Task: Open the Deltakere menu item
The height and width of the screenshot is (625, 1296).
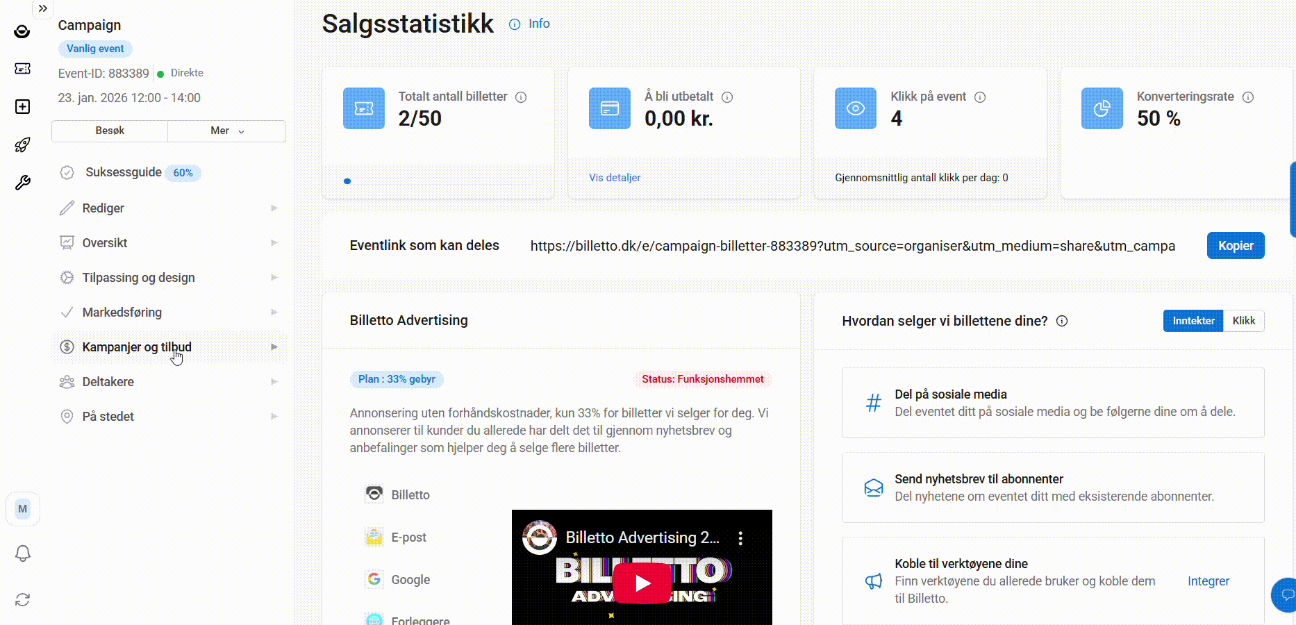Action: tap(108, 382)
